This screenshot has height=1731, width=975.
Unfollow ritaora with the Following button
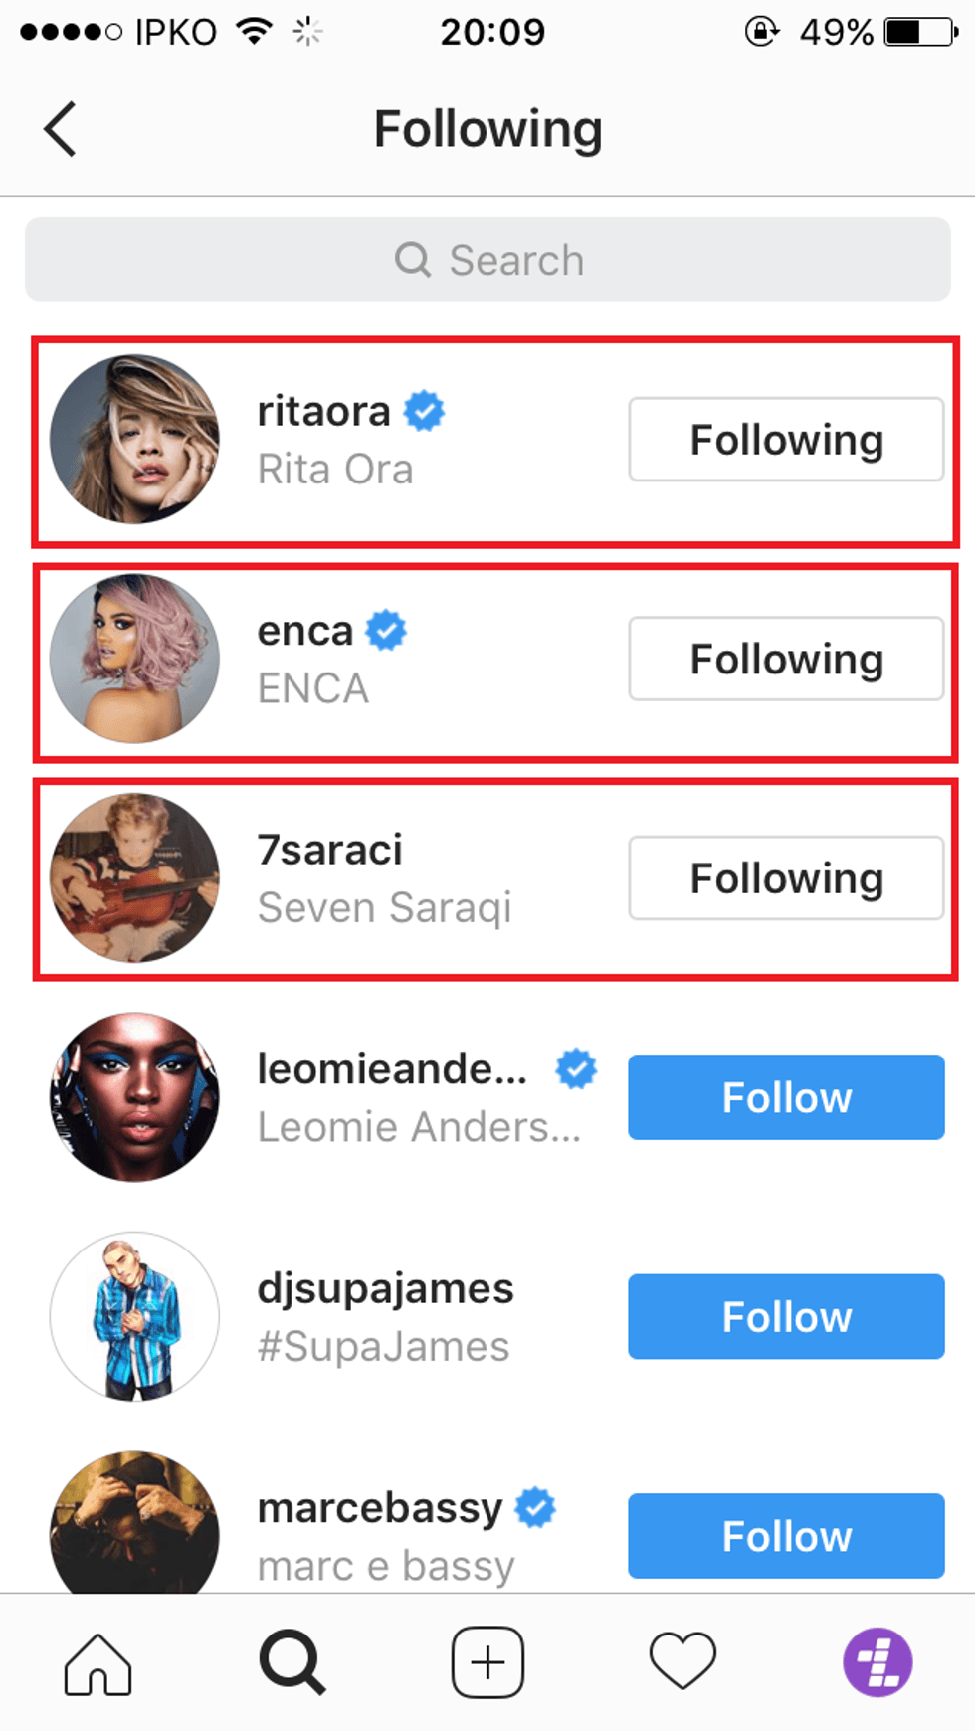[x=786, y=440]
